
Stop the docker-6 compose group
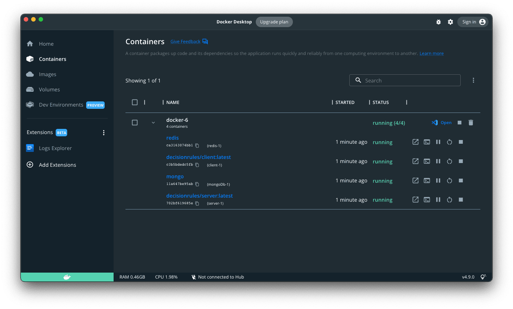(460, 123)
